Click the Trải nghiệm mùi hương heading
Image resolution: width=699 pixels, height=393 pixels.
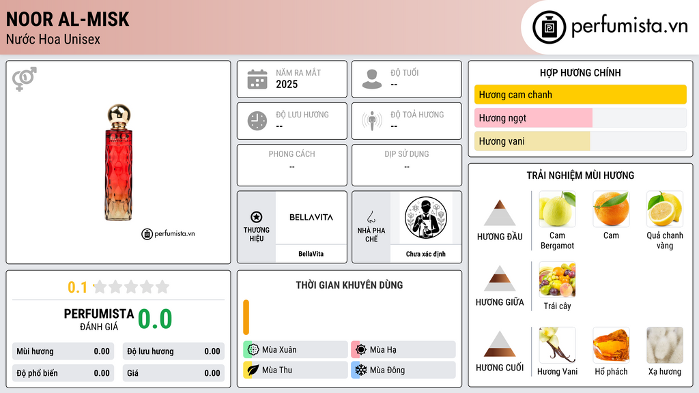click(x=580, y=175)
